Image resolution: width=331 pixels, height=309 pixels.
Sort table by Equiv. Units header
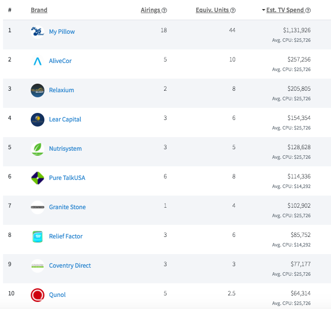tap(212, 10)
